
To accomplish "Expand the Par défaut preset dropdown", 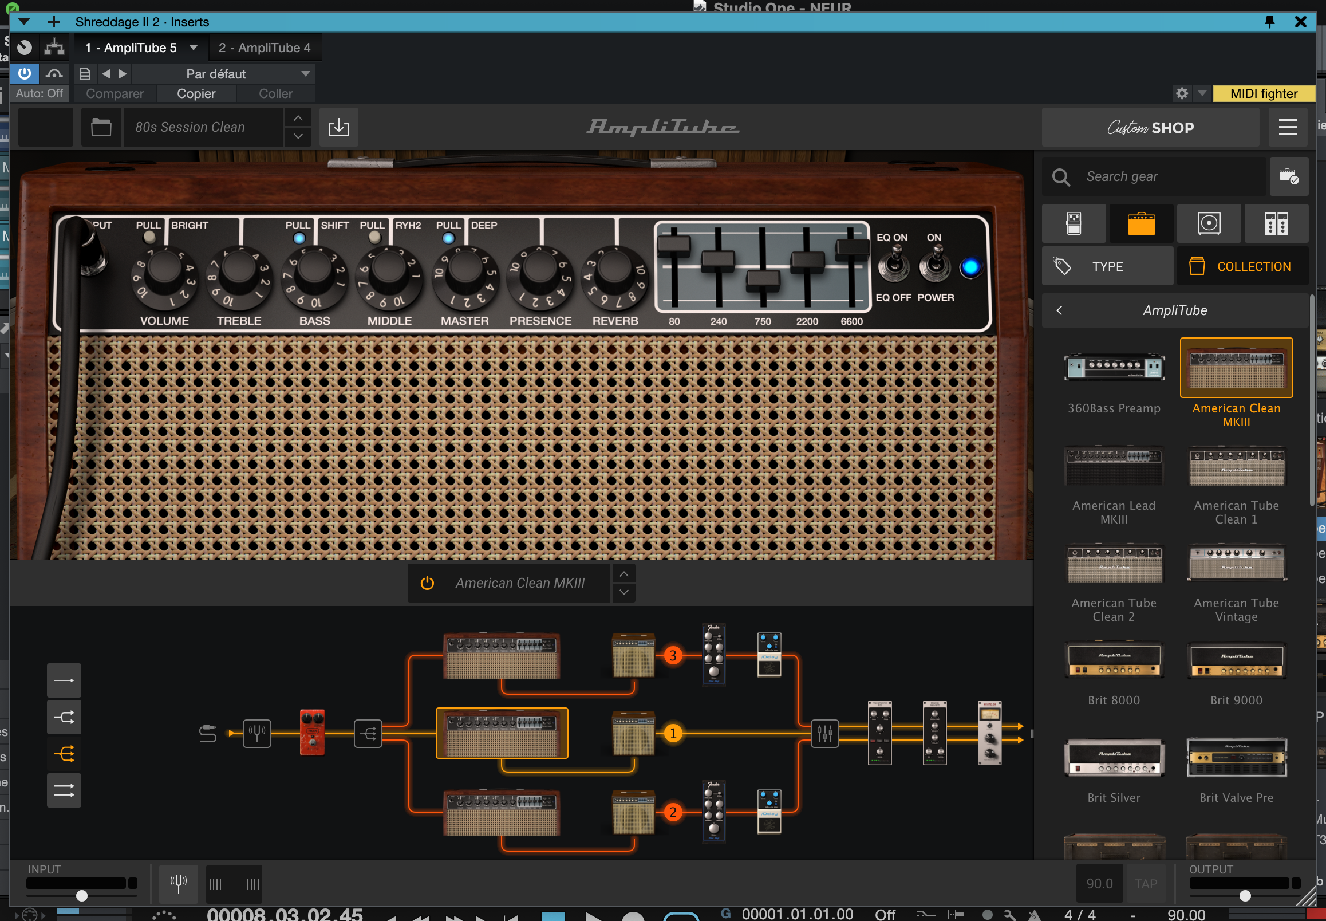I will pyautogui.click(x=306, y=74).
